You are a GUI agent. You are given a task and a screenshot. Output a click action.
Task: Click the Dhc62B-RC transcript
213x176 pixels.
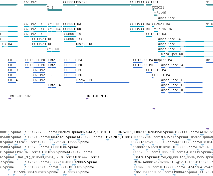coord(103,47)
